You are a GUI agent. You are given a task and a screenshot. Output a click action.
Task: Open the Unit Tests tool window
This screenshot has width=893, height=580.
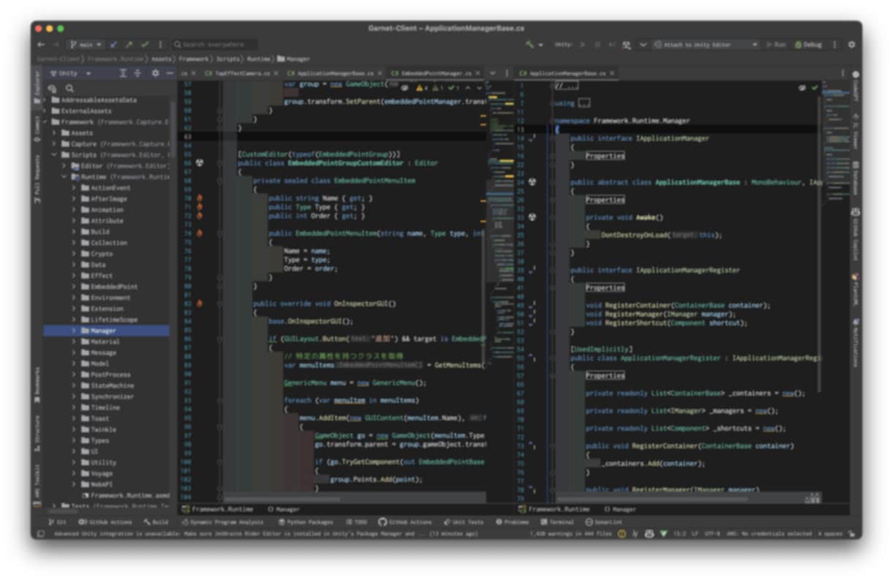tap(464, 522)
